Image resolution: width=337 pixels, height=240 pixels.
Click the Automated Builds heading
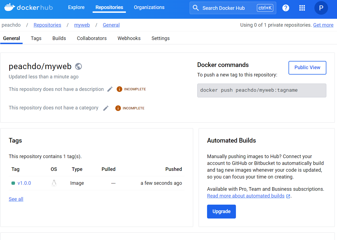click(232, 140)
